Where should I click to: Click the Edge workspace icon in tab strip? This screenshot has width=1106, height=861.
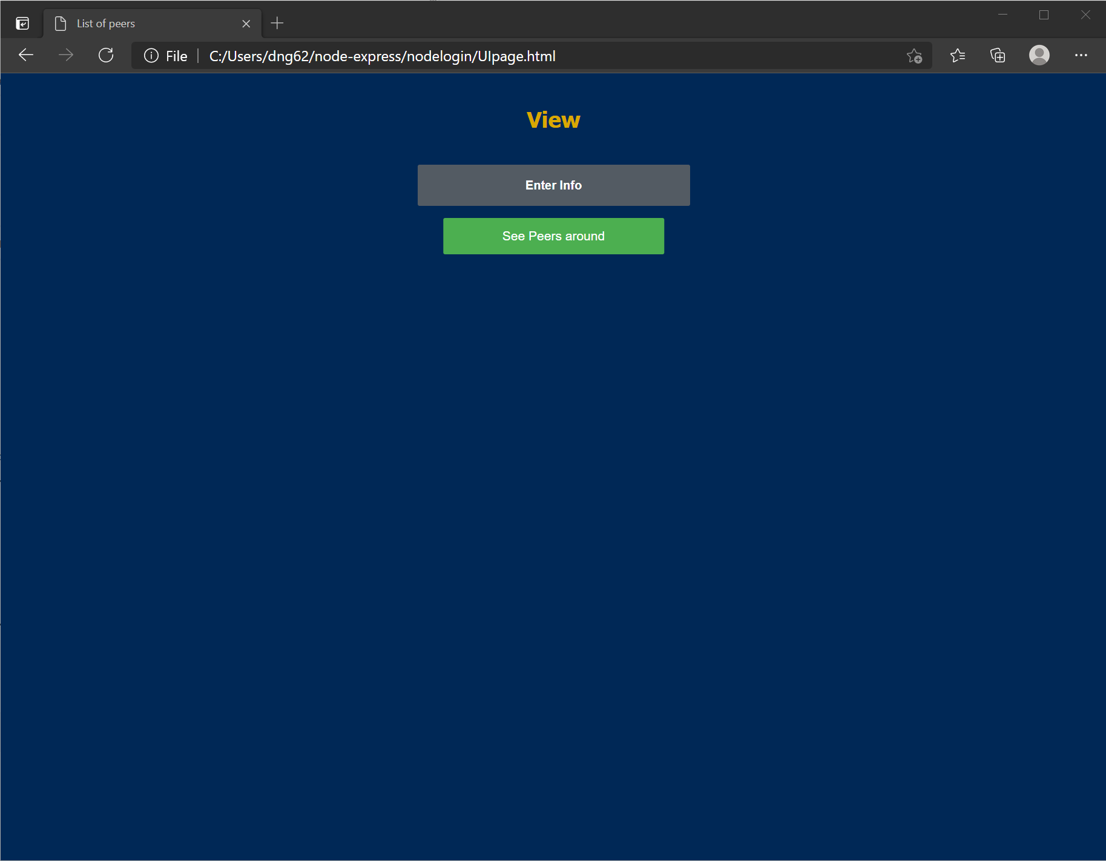tap(22, 23)
